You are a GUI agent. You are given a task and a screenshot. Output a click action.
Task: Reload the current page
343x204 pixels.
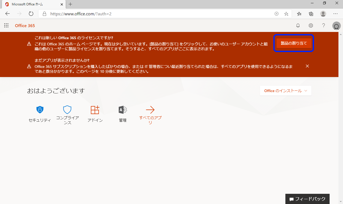31,14
